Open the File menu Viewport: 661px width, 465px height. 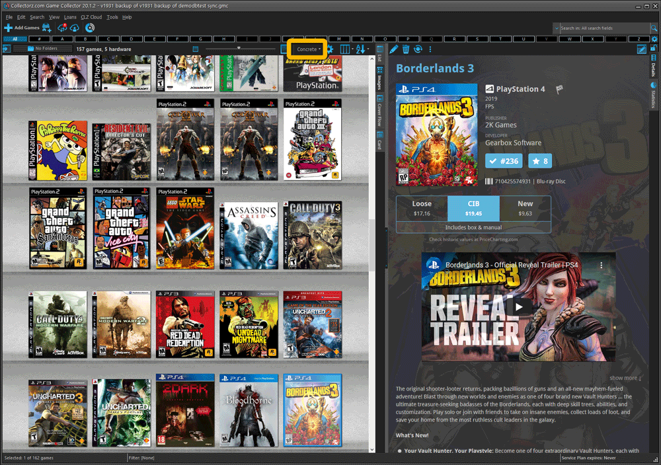click(x=9, y=17)
